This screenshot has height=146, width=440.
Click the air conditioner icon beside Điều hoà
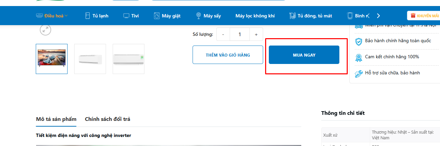(x=39, y=15)
